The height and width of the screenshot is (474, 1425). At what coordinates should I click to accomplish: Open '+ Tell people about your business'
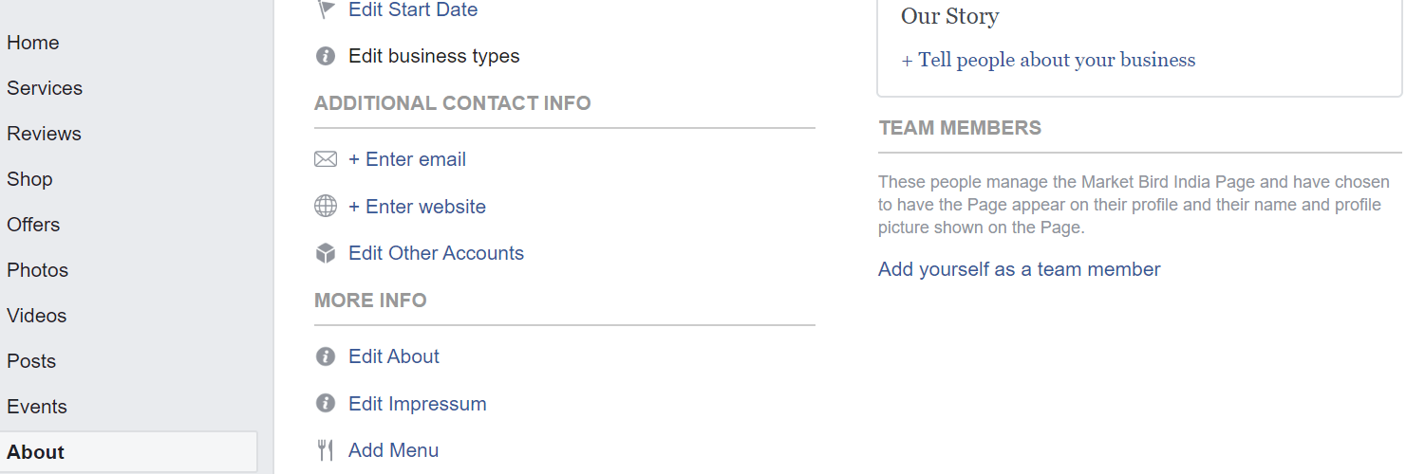click(1048, 60)
